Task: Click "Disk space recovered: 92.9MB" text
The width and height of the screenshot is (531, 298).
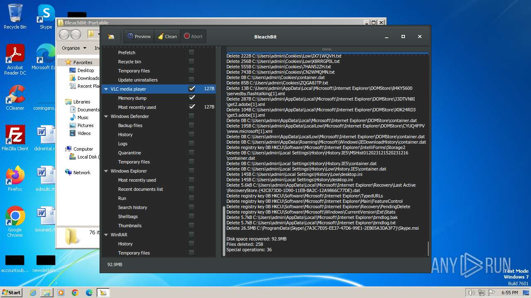Action: point(256,239)
